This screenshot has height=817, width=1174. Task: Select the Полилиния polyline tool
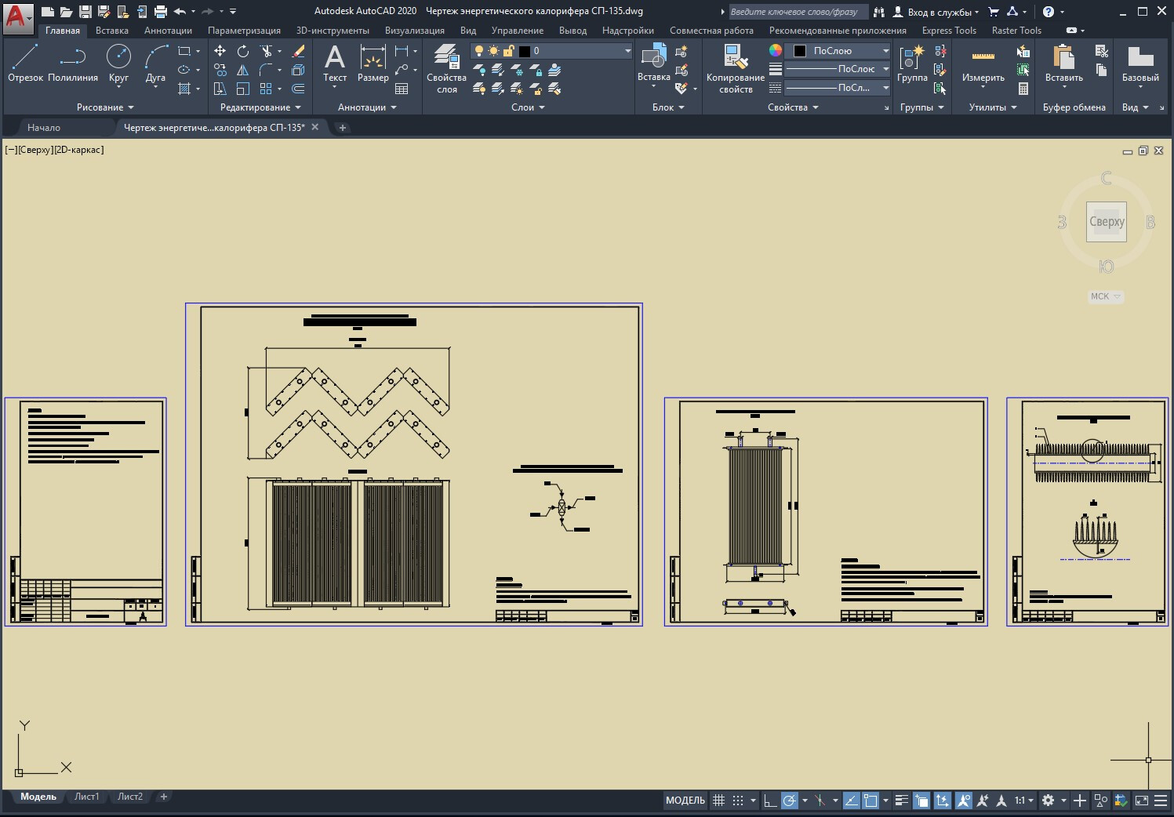(72, 63)
